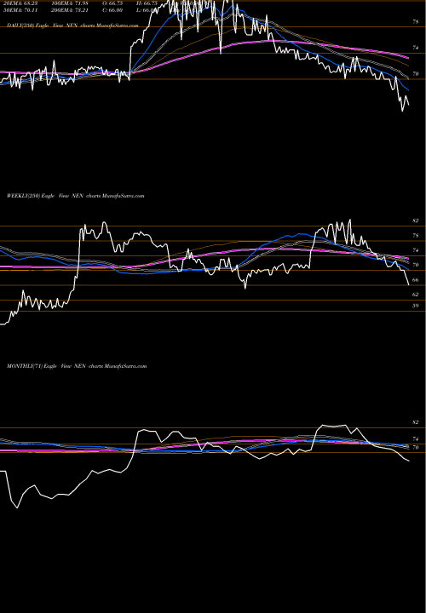The image size is (426, 613).
Task: Click the 78 axis label on weekly chart
Action: click(x=416, y=235)
